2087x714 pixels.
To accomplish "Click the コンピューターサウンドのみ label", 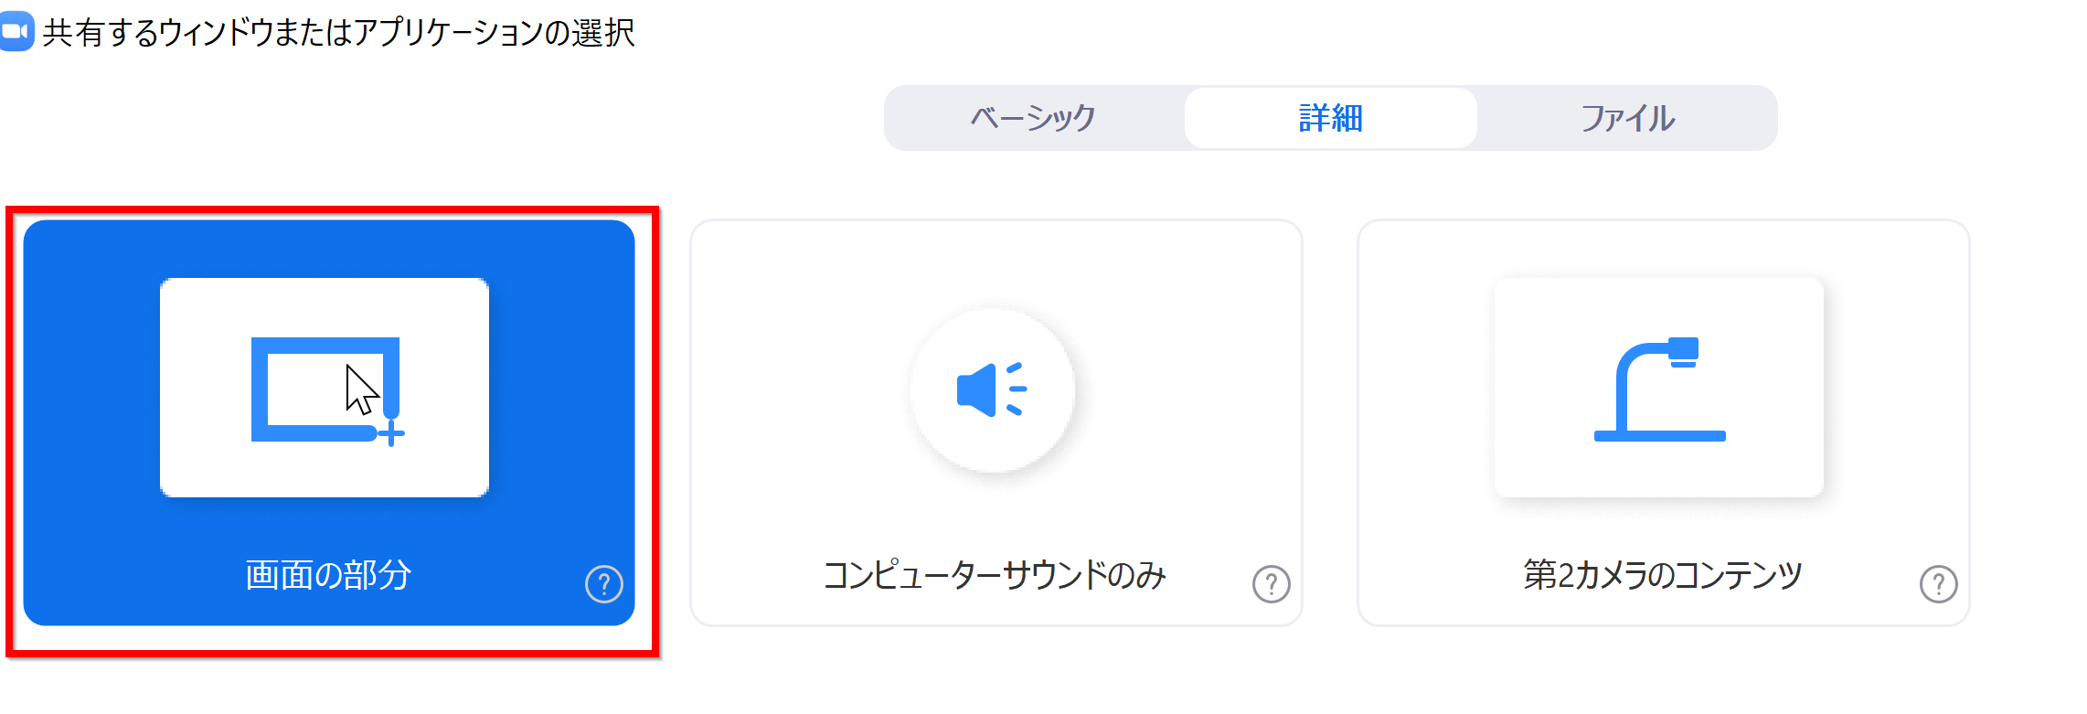I will click(x=995, y=575).
